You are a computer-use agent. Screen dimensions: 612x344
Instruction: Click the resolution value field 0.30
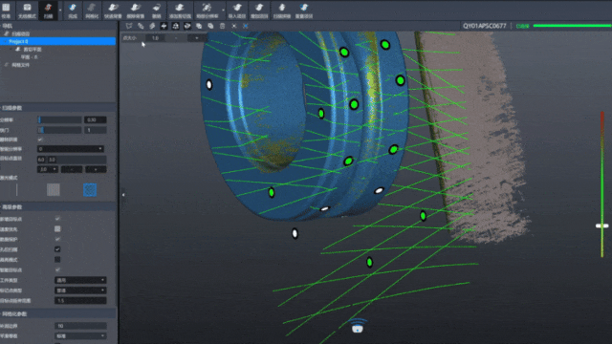pos(96,119)
